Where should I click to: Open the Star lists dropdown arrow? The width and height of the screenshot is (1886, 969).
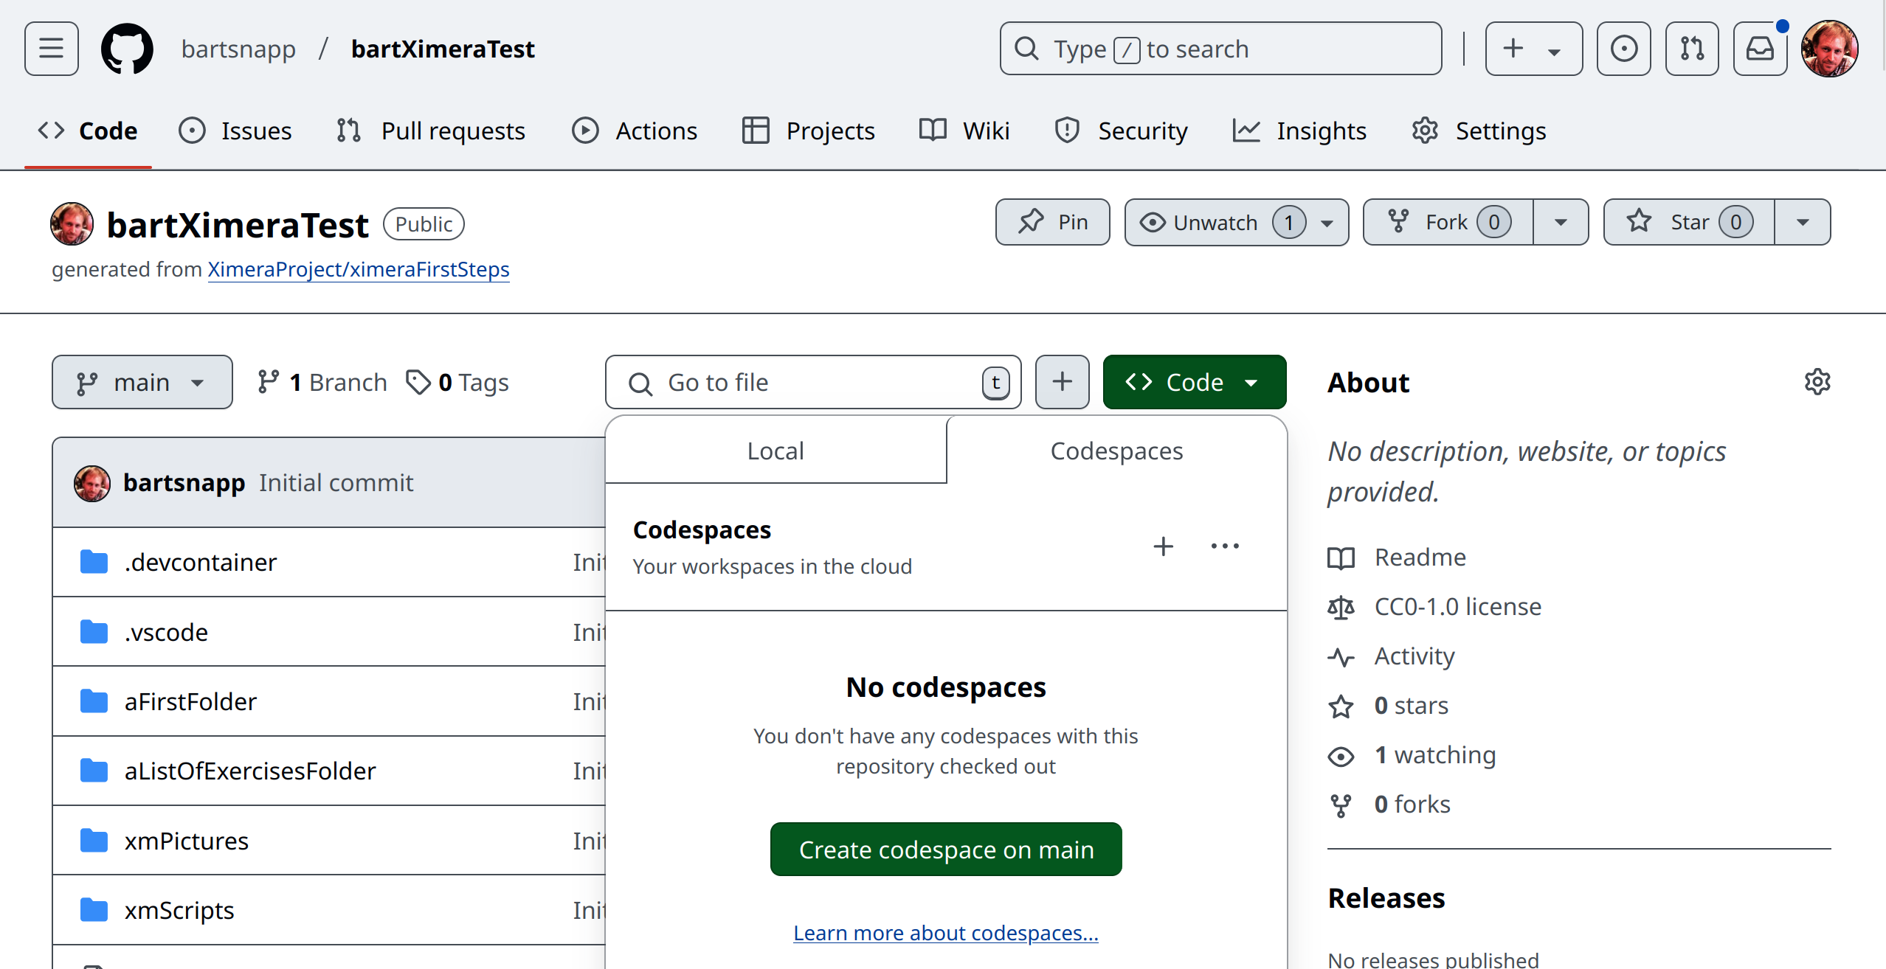pyautogui.click(x=1803, y=222)
